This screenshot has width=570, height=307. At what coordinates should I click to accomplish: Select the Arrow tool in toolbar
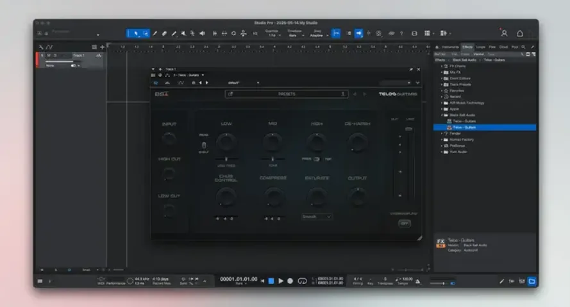click(x=136, y=33)
